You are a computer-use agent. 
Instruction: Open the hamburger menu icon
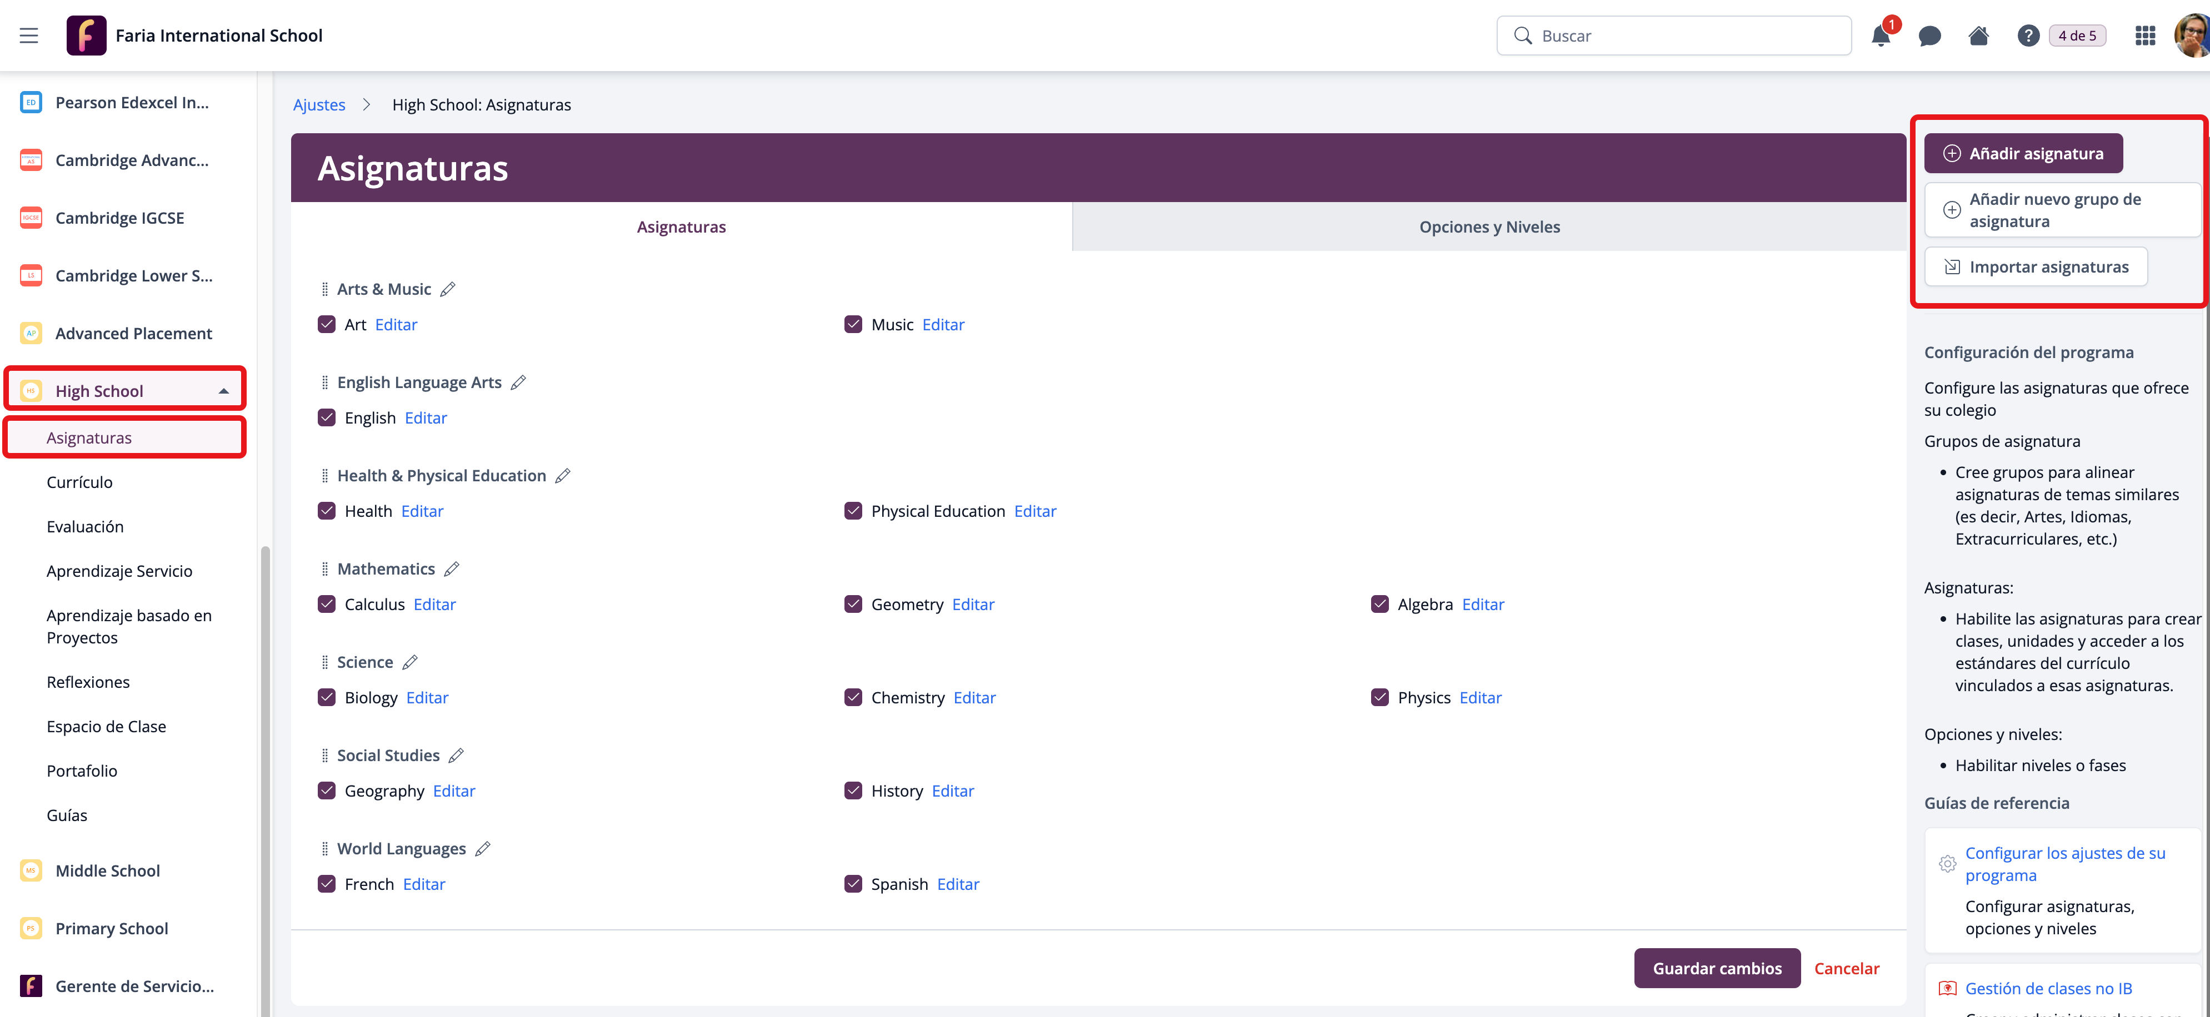pos(29,35)
